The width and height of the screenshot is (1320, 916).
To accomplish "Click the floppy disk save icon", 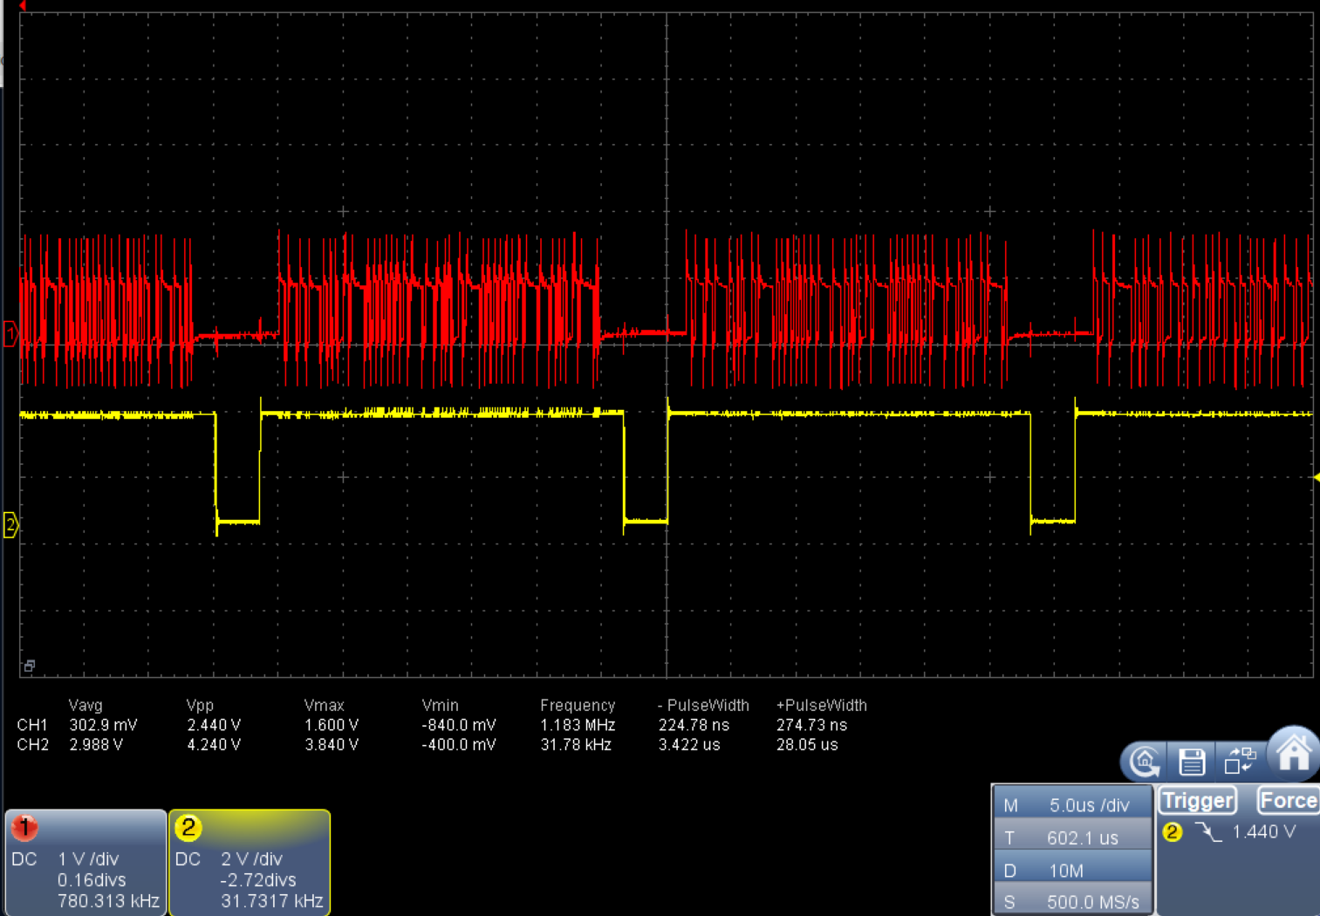I will click(x=1192, y=762).
